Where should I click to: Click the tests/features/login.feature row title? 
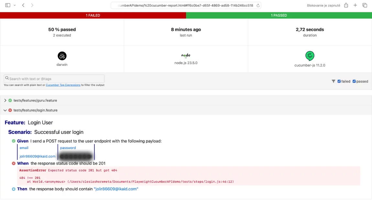pos(35,110)
